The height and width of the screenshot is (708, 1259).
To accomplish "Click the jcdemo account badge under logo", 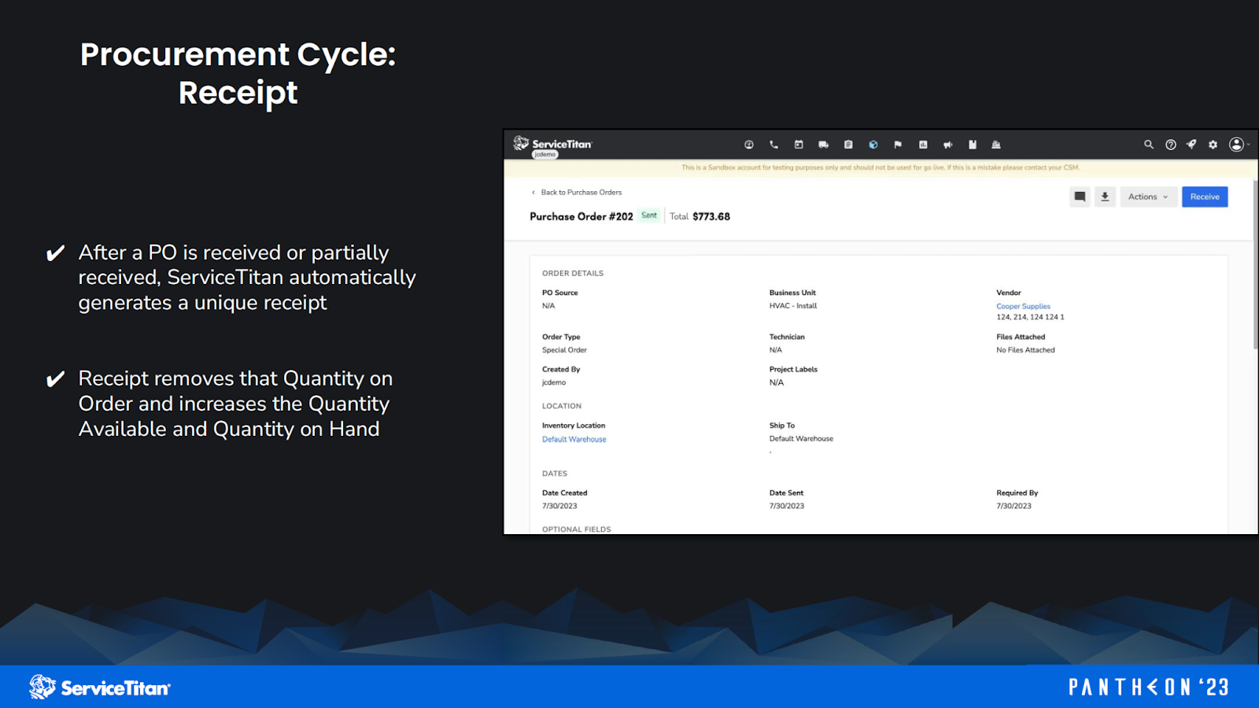I will 545,155.
